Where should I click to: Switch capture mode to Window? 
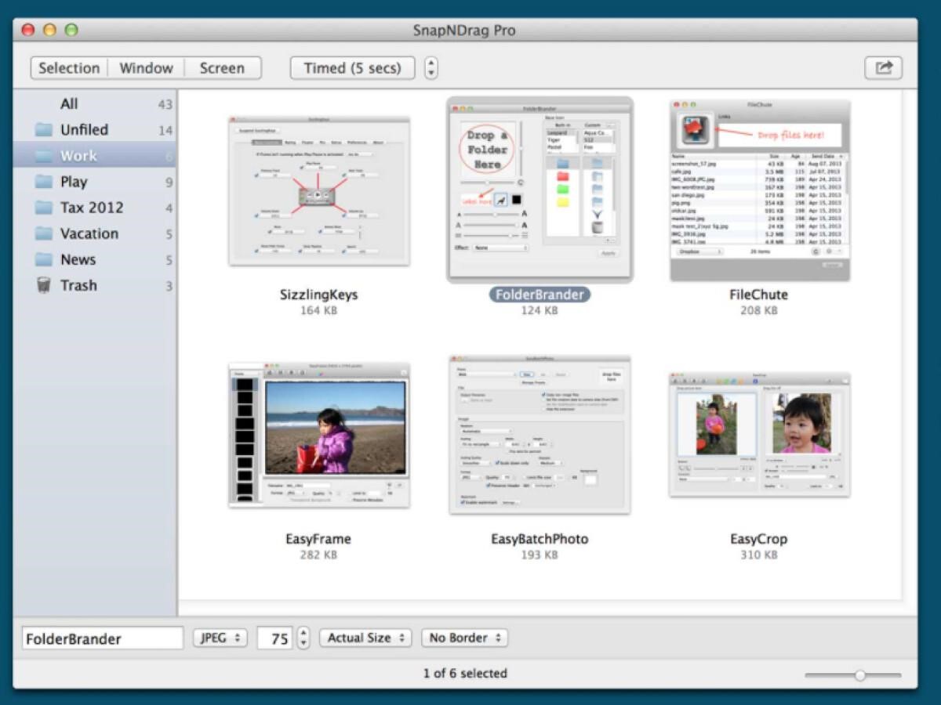(x=146, y=68)
